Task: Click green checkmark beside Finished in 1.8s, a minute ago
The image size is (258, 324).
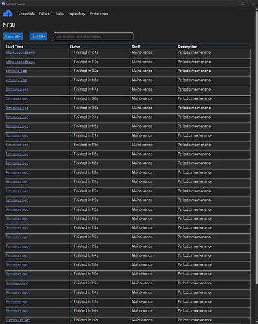Action: pyautogui.click(x=71, y=80)
